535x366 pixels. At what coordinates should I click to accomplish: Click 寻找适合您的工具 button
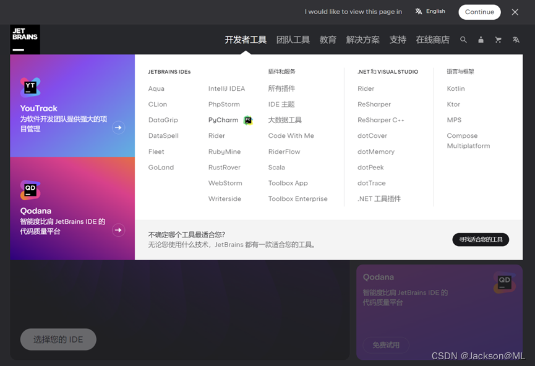coord(482,239)
